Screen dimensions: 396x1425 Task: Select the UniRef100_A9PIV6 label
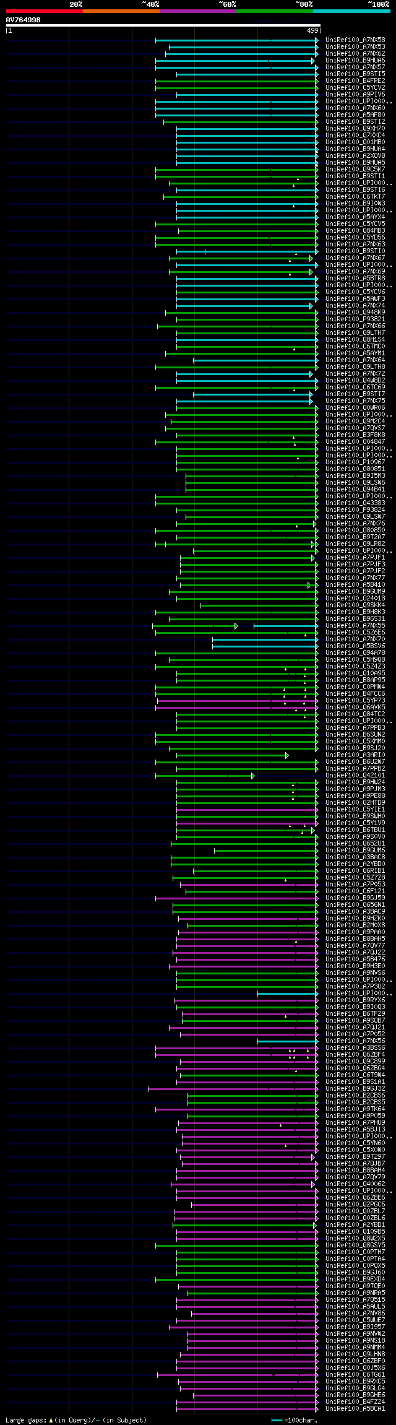pyautogui.click(x=355, y=95)
